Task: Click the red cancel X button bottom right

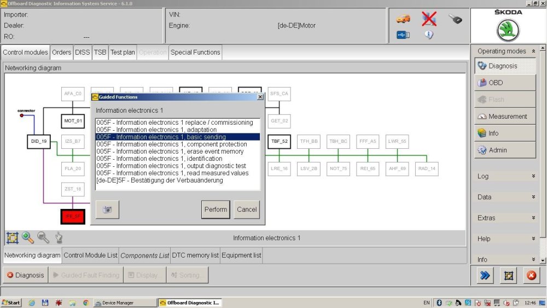Action: click(x=531, y=275)
